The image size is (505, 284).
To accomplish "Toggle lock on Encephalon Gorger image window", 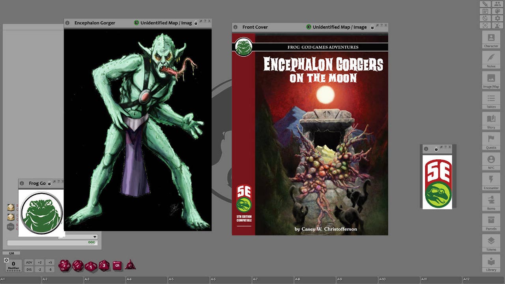I will (x=195, y=23).
